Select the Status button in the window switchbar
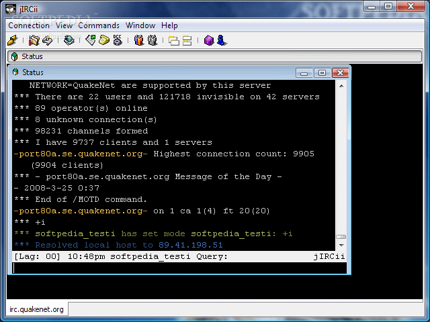Image resolution: width=430 pixels, height=322 pixels. [214, 56]
